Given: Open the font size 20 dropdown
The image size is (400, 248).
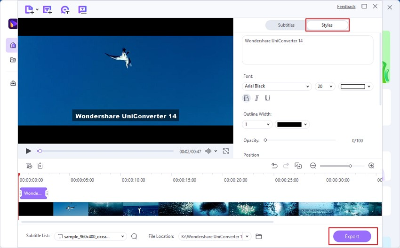Looking at the screenshot, I should pyautogui.click(x=325, y=86).
